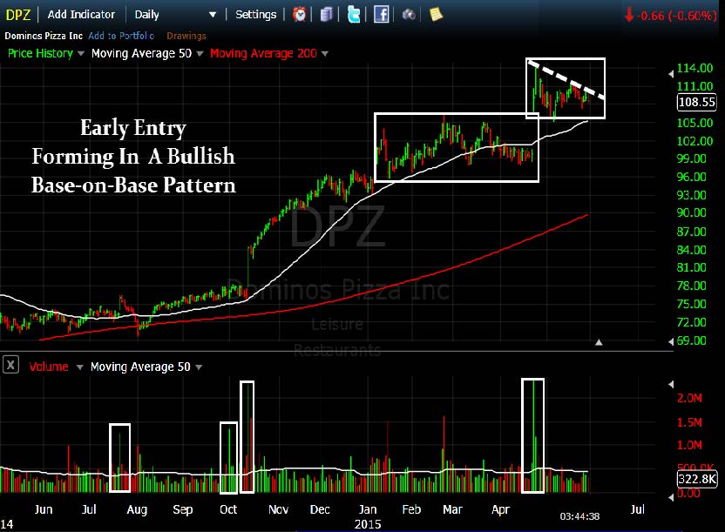Share chart via Twitter bird icon
725x532 pixels.
[354, 15]
